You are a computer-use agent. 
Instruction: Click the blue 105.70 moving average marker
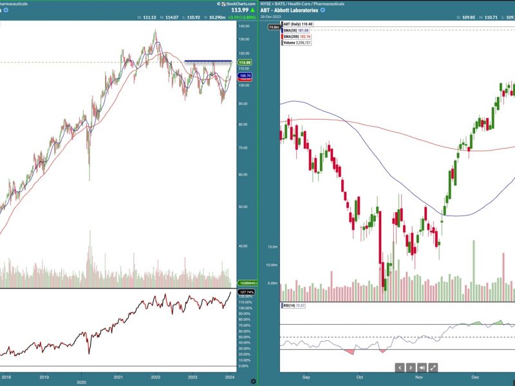pyautogui.click(x=245, y=75)
